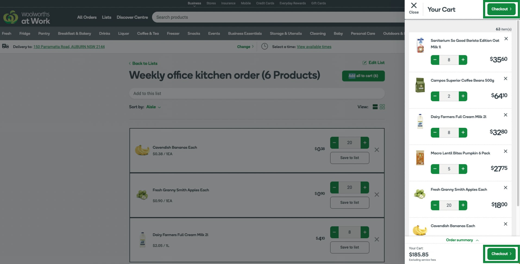This screenshot has width=520, height=264.
Task: Click the Woolworths at Work logo
Action: [x=27, y=17]
